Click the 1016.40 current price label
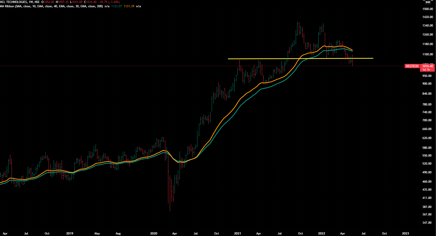Screen dimensions: 436x236 (428, 66)
